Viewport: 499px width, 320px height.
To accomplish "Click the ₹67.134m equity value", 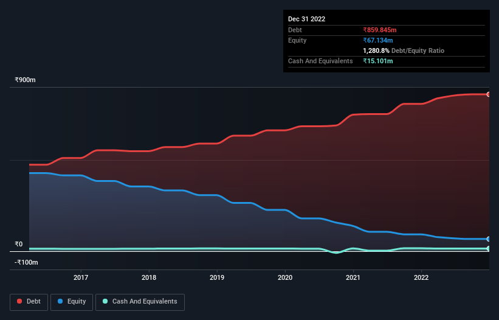I will [x=378, y=40].
